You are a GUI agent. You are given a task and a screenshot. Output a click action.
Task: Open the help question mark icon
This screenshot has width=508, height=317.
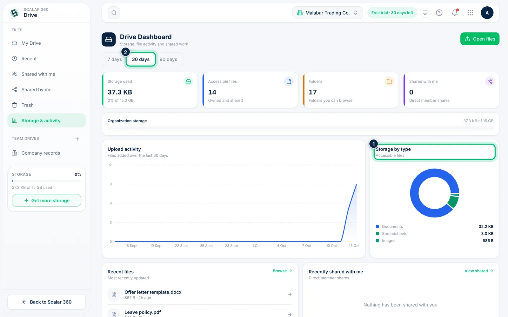click(439, 13)
